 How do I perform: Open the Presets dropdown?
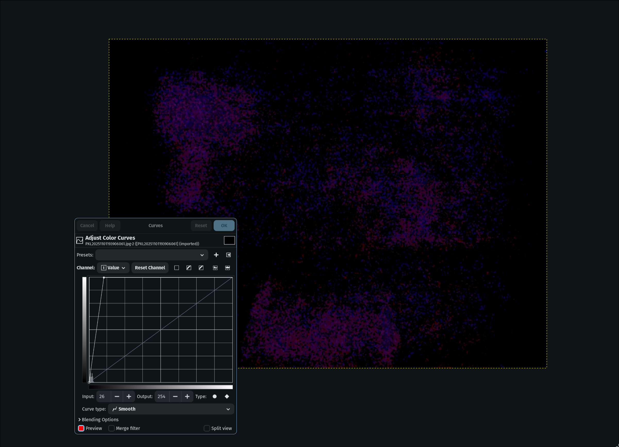tap(152, 255)
